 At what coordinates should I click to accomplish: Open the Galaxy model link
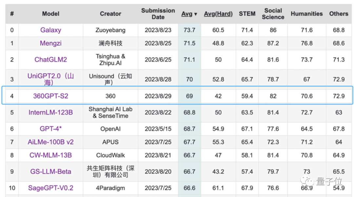coord(50,30)
